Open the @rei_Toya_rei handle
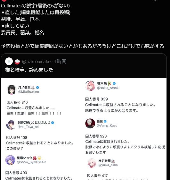The image size is (170, 180). tap(28, 127)
